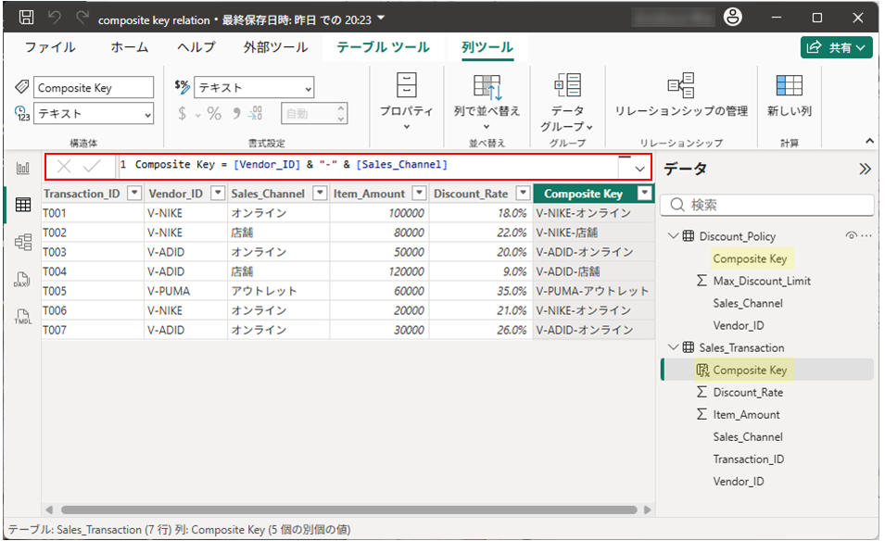The height and width of the screenshot is (541, 885).
Task: Open report view from left sidebar
Action: [23, 168]
